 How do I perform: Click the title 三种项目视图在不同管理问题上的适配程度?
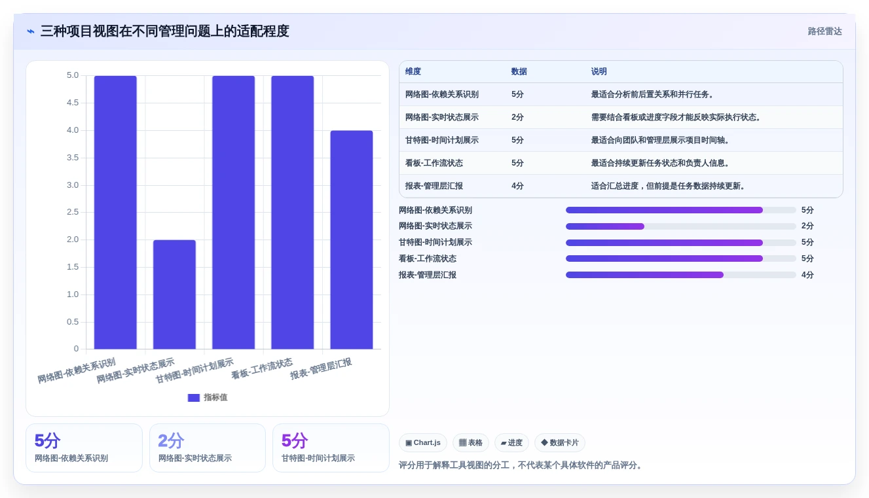(164, 31)
